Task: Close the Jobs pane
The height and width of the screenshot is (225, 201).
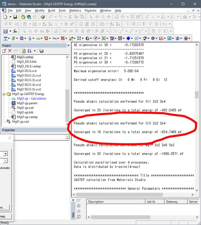Action: (73, 200)
